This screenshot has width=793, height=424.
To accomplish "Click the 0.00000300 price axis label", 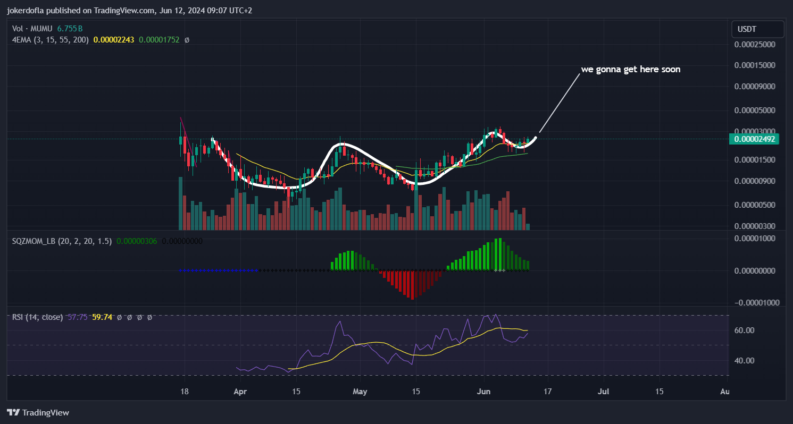I will [755, 226].
